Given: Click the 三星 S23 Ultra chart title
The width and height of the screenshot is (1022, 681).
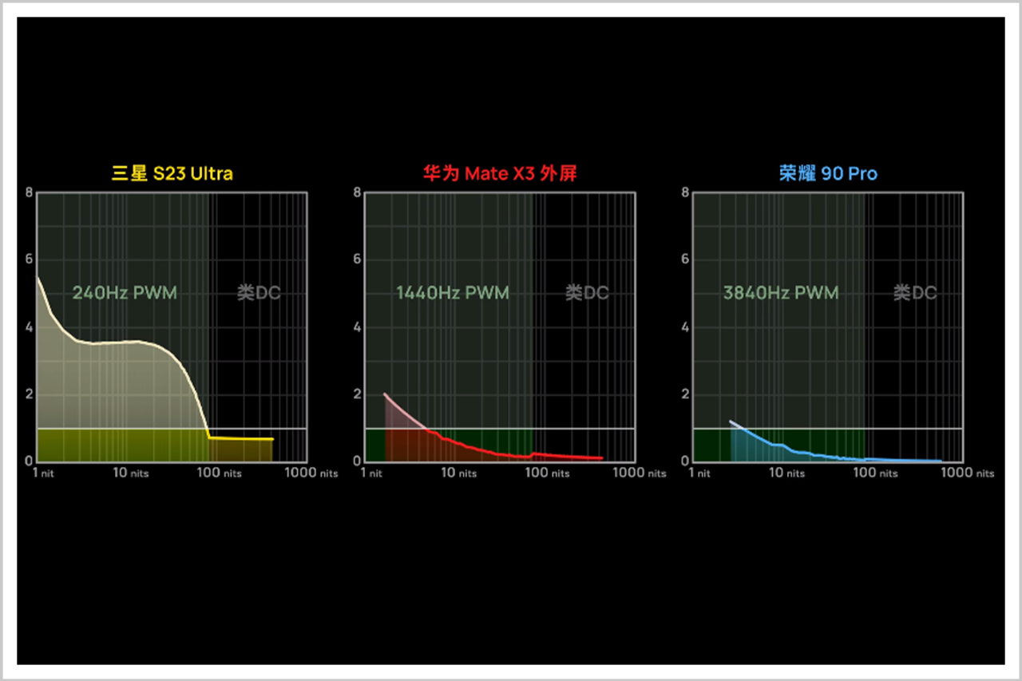Looking at the screenshot, I should click(x=172, y=173).
